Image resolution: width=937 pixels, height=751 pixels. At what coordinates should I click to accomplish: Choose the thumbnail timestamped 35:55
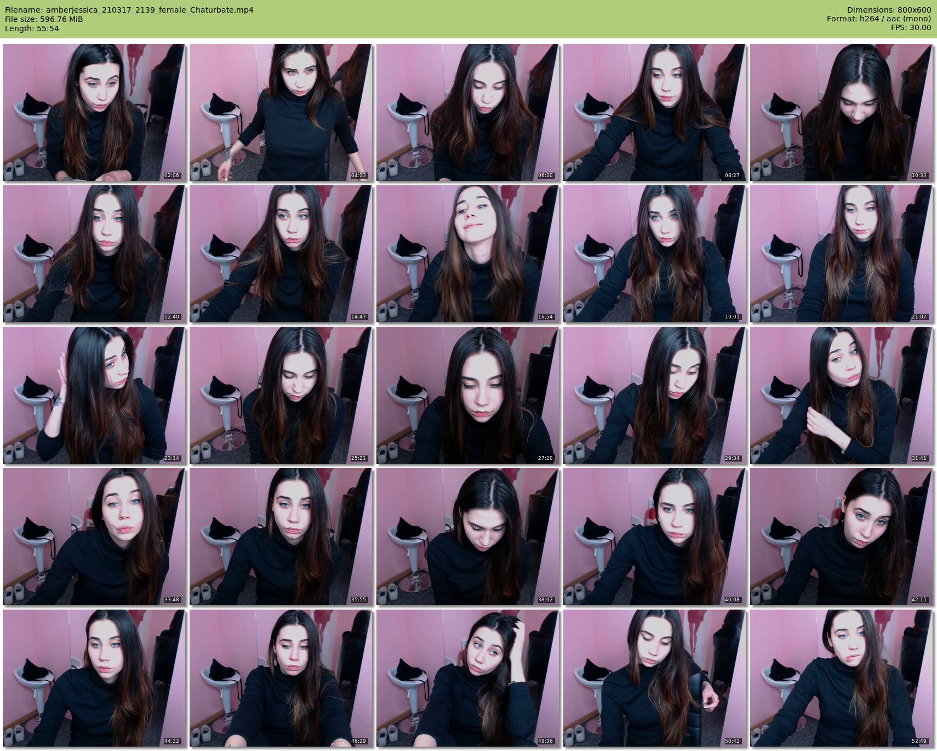(281, 537)
